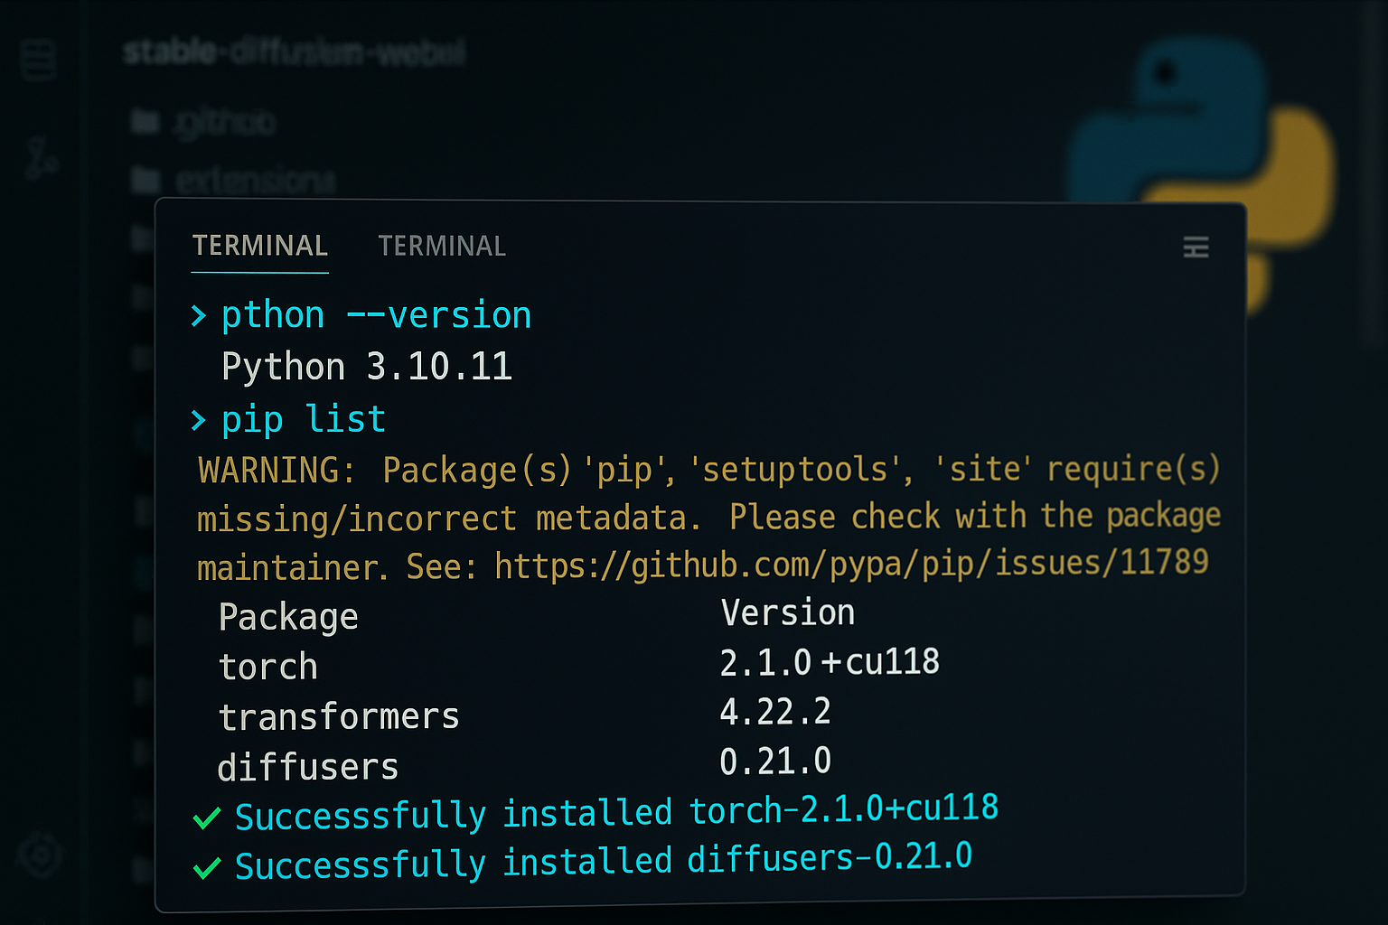Click the 'maintainer. See:' text
The height and width of the screenshot is (925, 1388).
pyautogui.click(x=337, y=567)
